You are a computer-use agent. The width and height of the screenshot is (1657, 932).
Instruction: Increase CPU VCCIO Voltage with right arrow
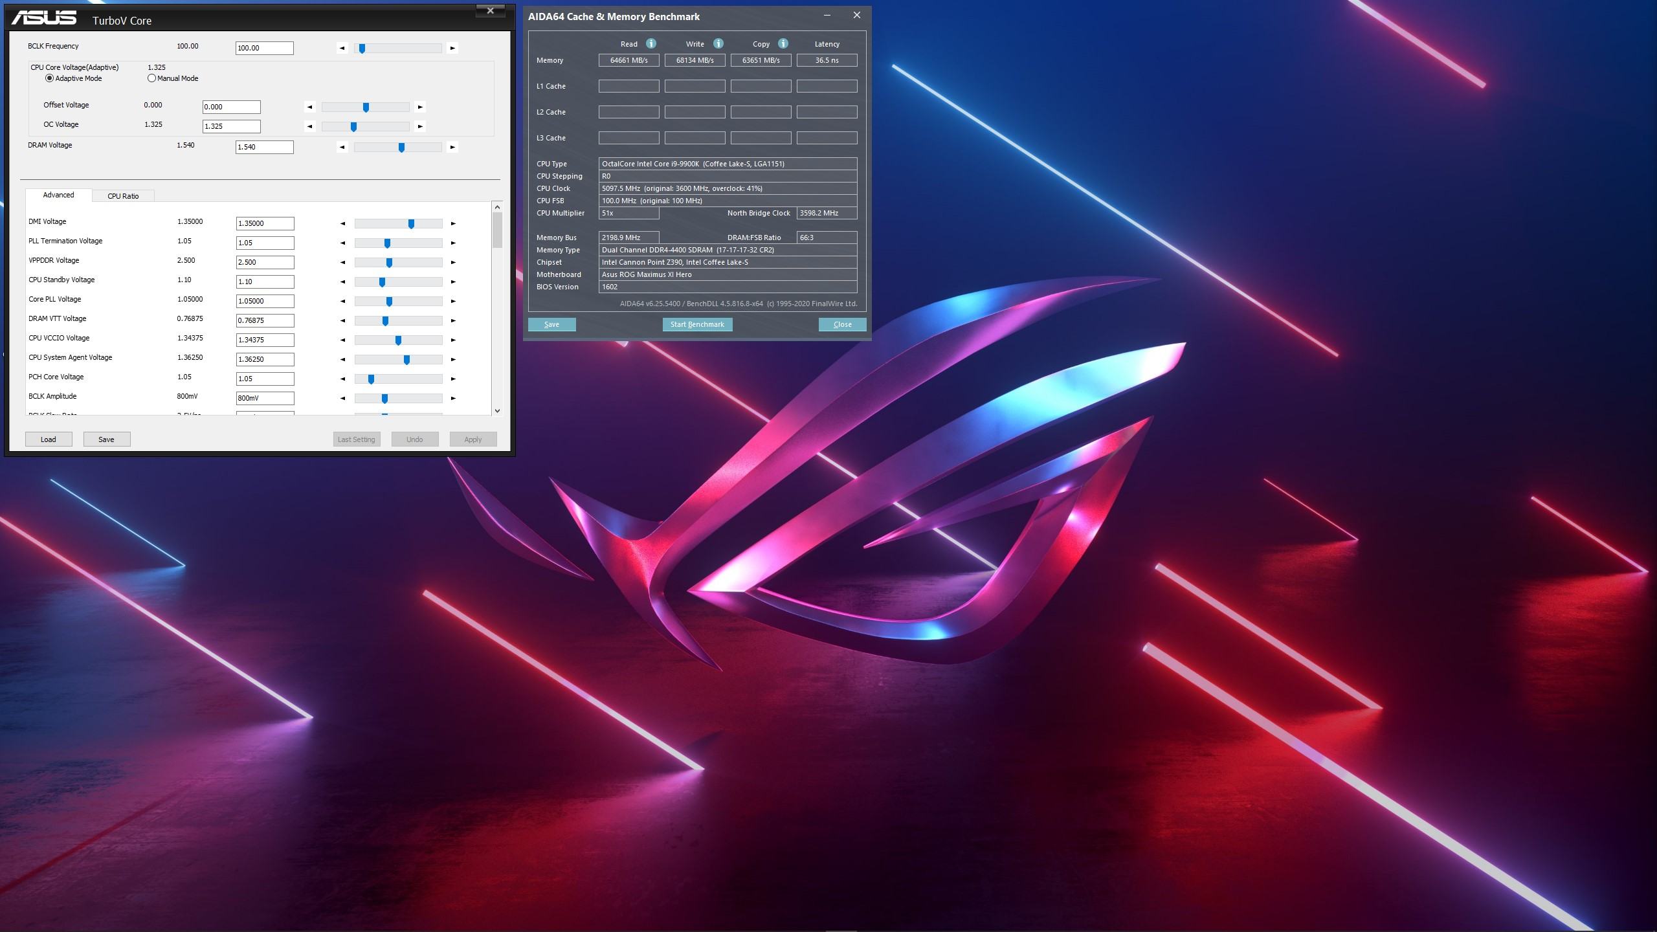click(453, 340)
